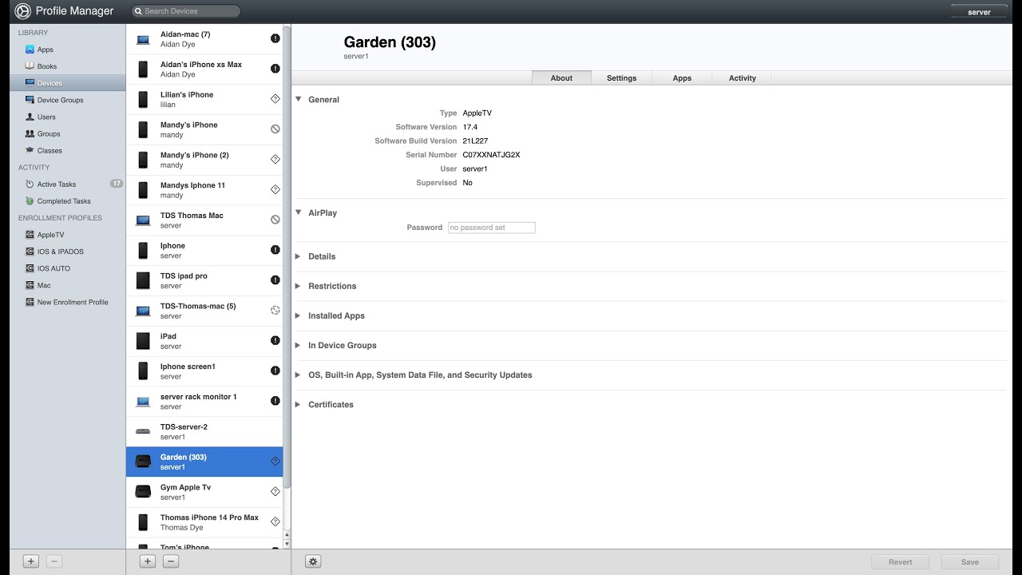Collapse the General section

click(299, 100)
